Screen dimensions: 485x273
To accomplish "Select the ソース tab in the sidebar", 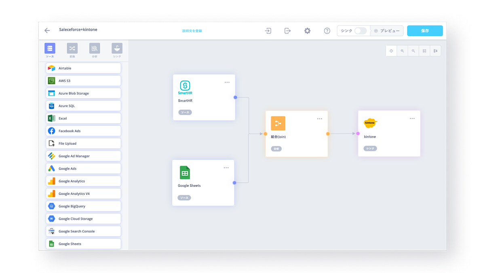I will 50,51.
